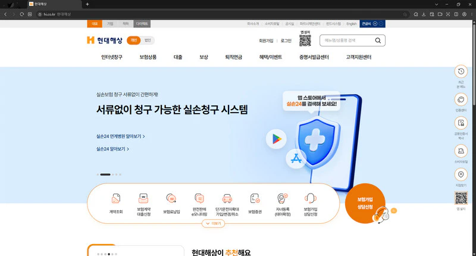
Task: Click the 공동인증서 복사 sidebar icon
Action: point(461,123)
